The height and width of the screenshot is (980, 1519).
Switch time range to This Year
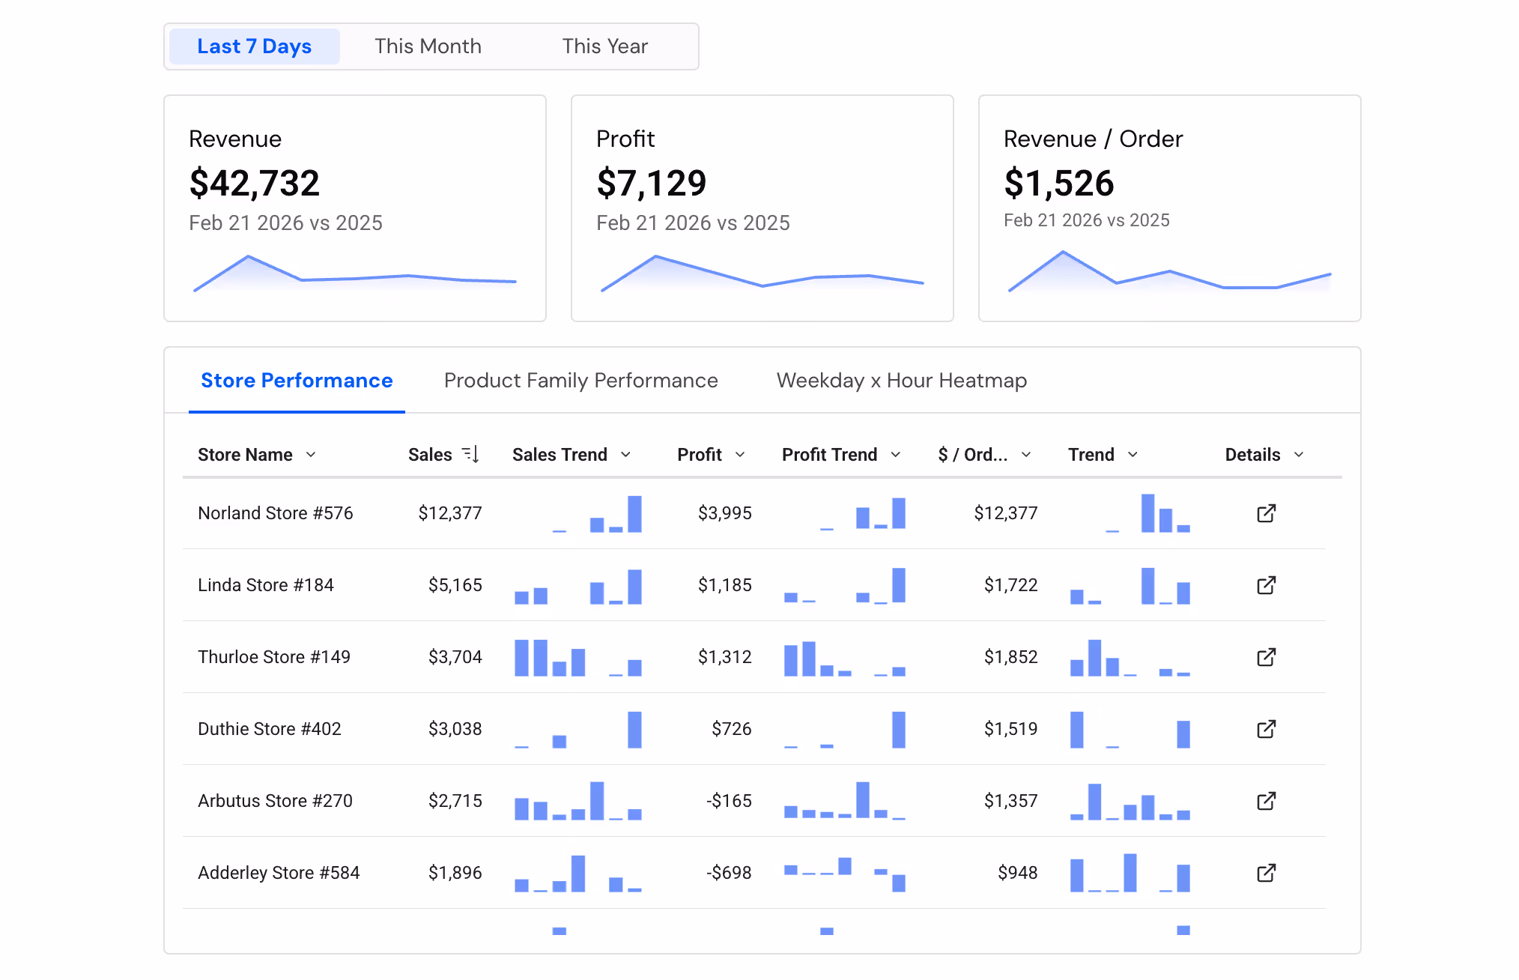(604, 46)
